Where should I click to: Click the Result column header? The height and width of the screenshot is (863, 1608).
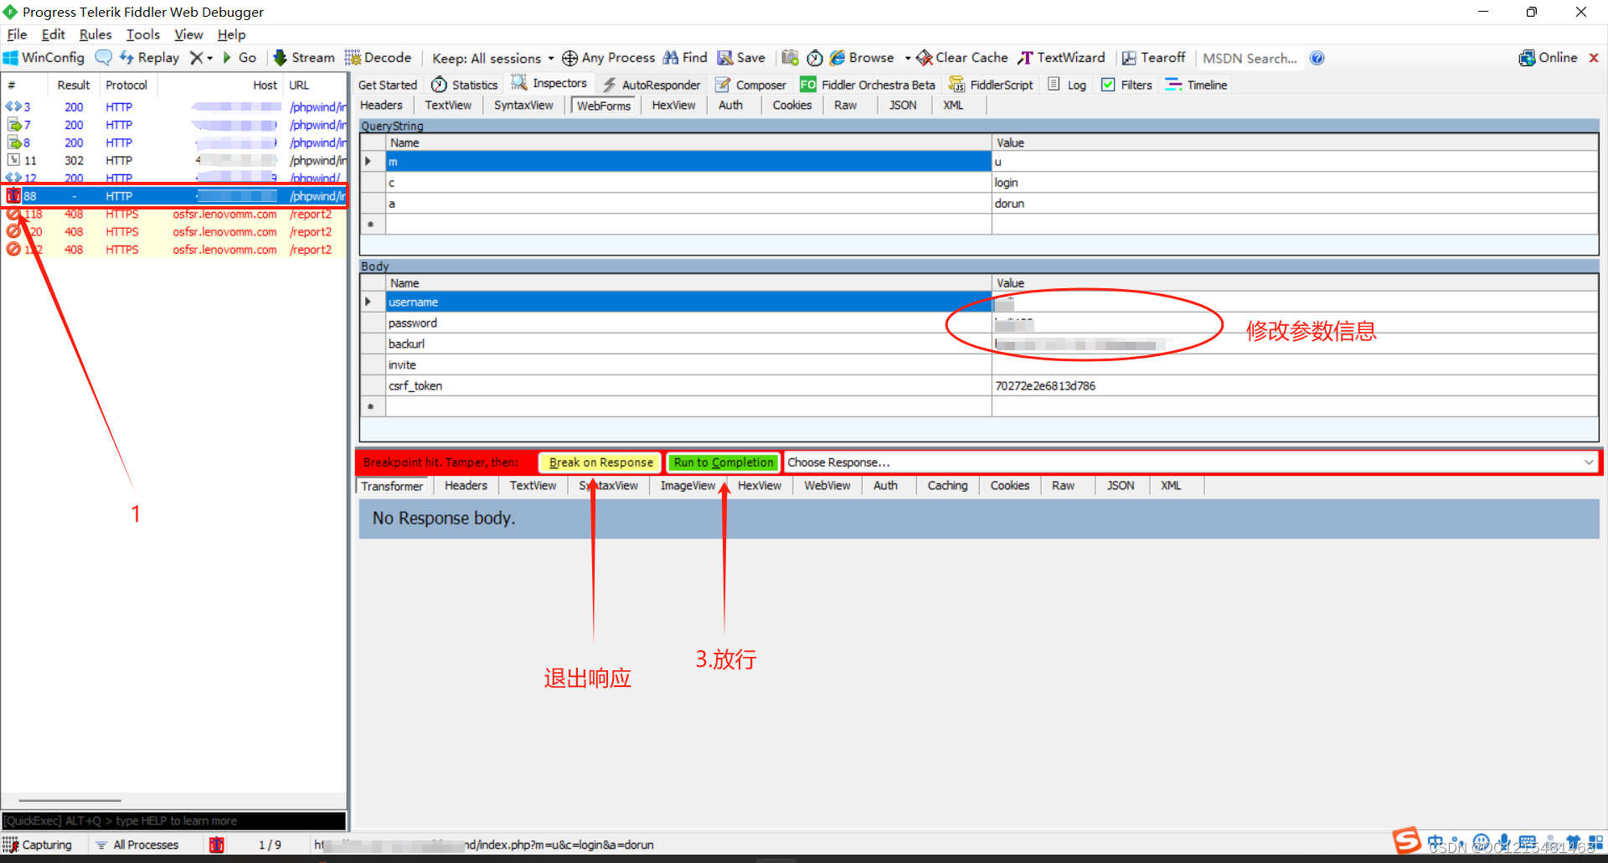click(74, 85)
